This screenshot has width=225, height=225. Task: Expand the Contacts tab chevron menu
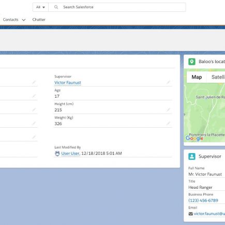(24, 20)
